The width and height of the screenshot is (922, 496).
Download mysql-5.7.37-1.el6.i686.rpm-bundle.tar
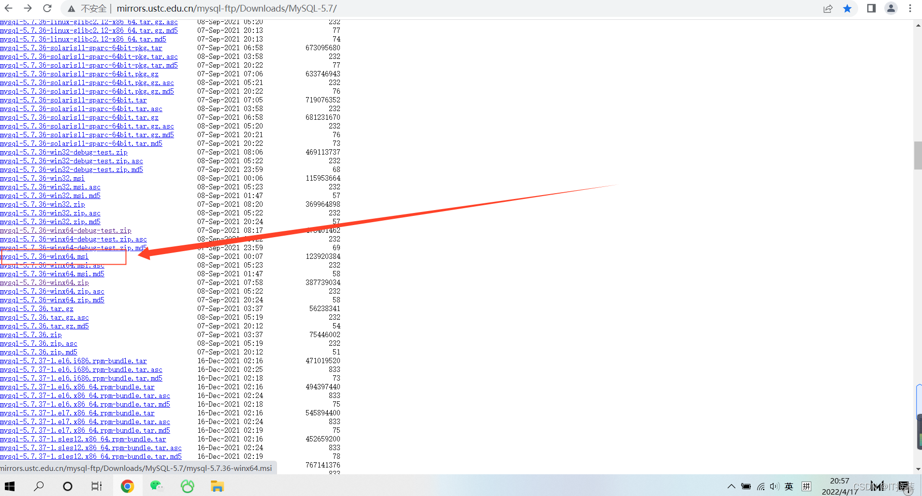[73, 361]
